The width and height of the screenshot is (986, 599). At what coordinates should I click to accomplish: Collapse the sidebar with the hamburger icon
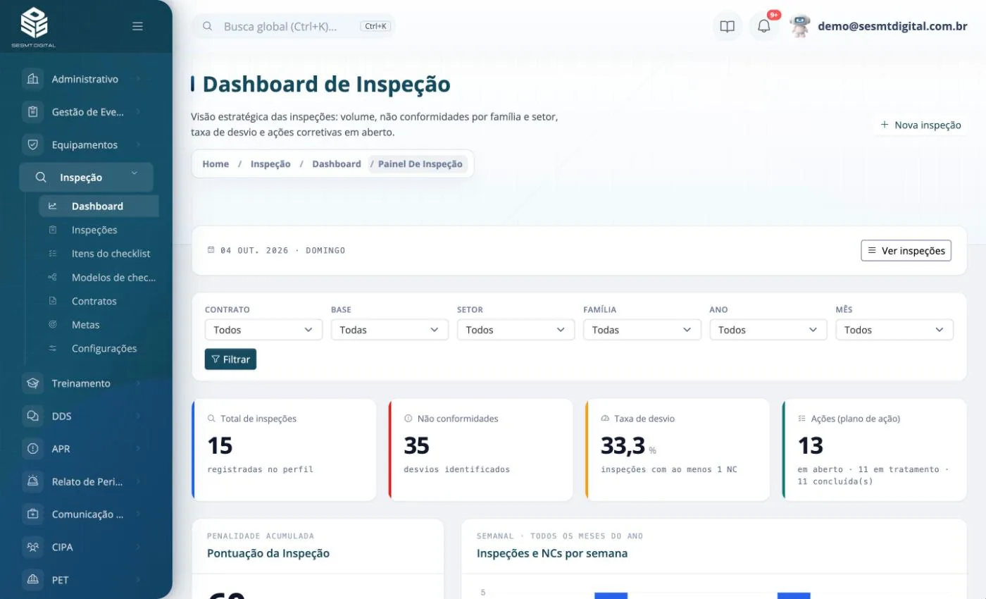(x=137, y=26)
